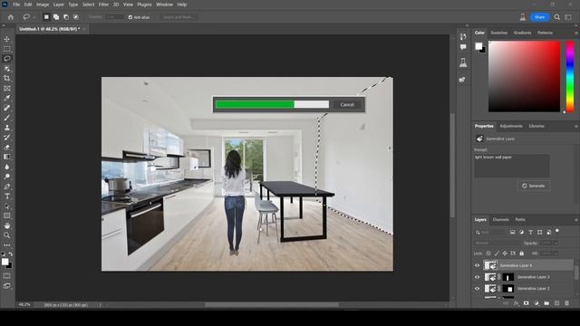The height and width of the screenshot is (326, 580).
Task: Delete layer trash icon
Action: 566,303
